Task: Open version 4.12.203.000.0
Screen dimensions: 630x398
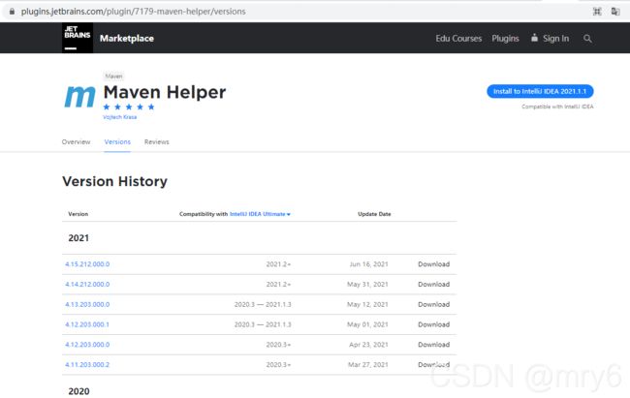Action: (87, 345)
